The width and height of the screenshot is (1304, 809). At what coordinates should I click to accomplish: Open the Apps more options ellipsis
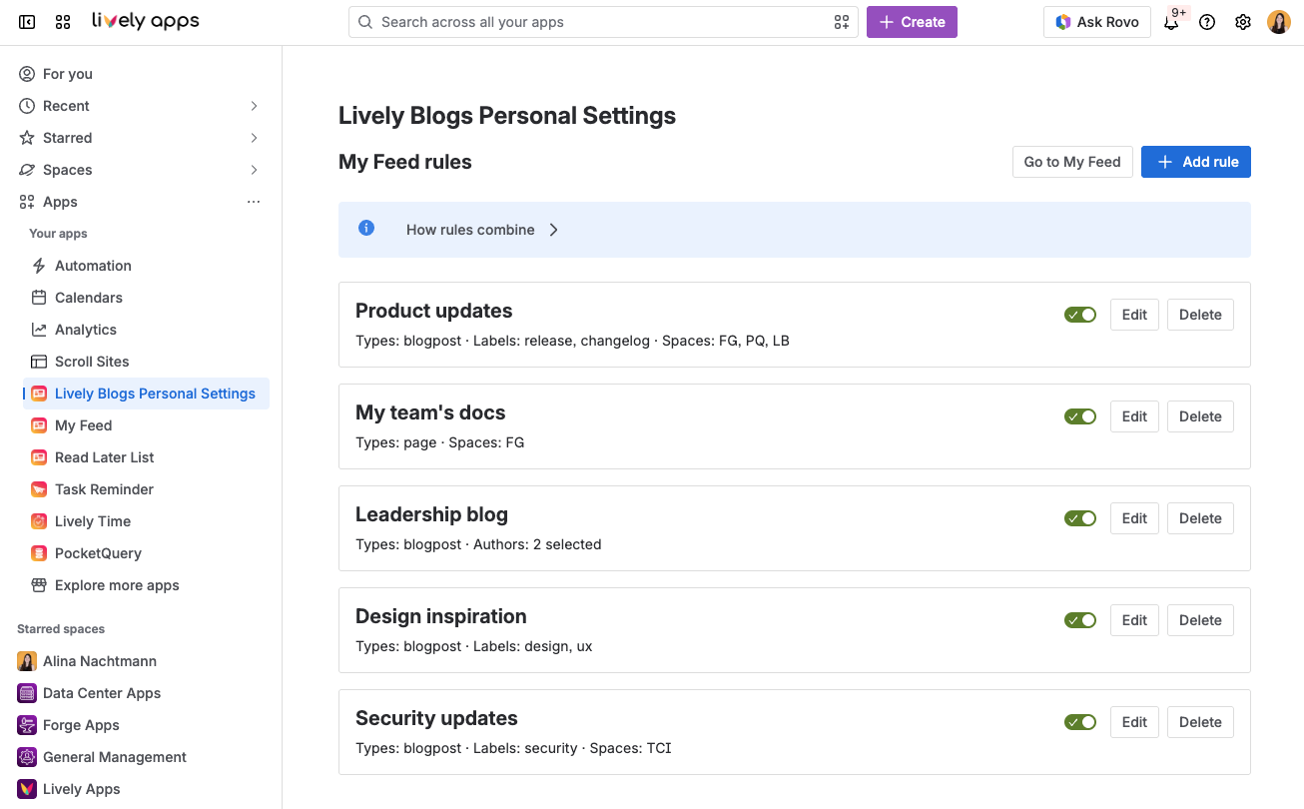pyautogui.click(x=254, y=202)
